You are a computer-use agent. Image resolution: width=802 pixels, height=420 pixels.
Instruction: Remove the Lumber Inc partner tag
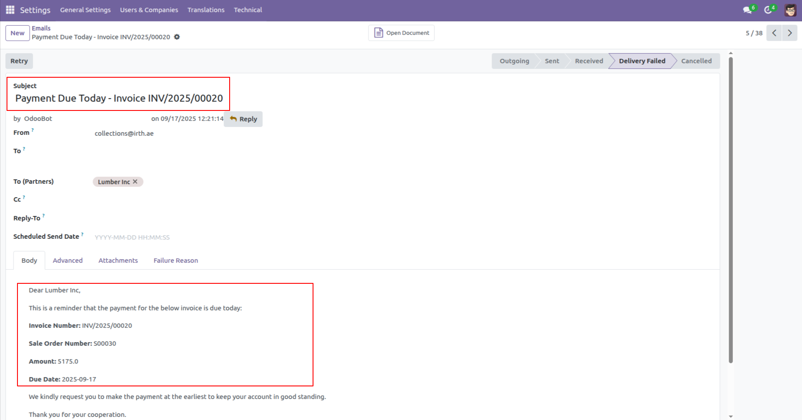click(135, 182)
